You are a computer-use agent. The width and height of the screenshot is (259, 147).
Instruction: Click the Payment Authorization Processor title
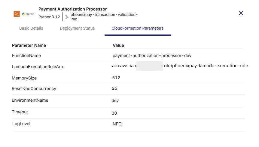pos(72,9)
